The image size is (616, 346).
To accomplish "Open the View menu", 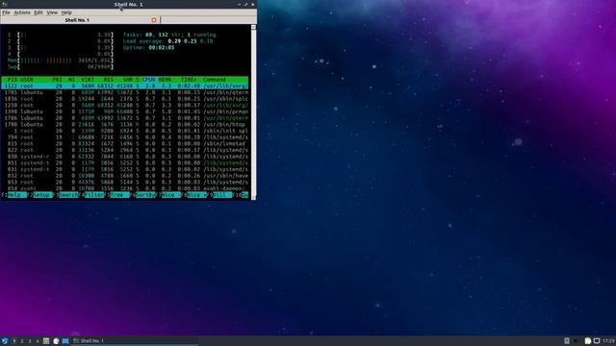I will click(52, 12).
